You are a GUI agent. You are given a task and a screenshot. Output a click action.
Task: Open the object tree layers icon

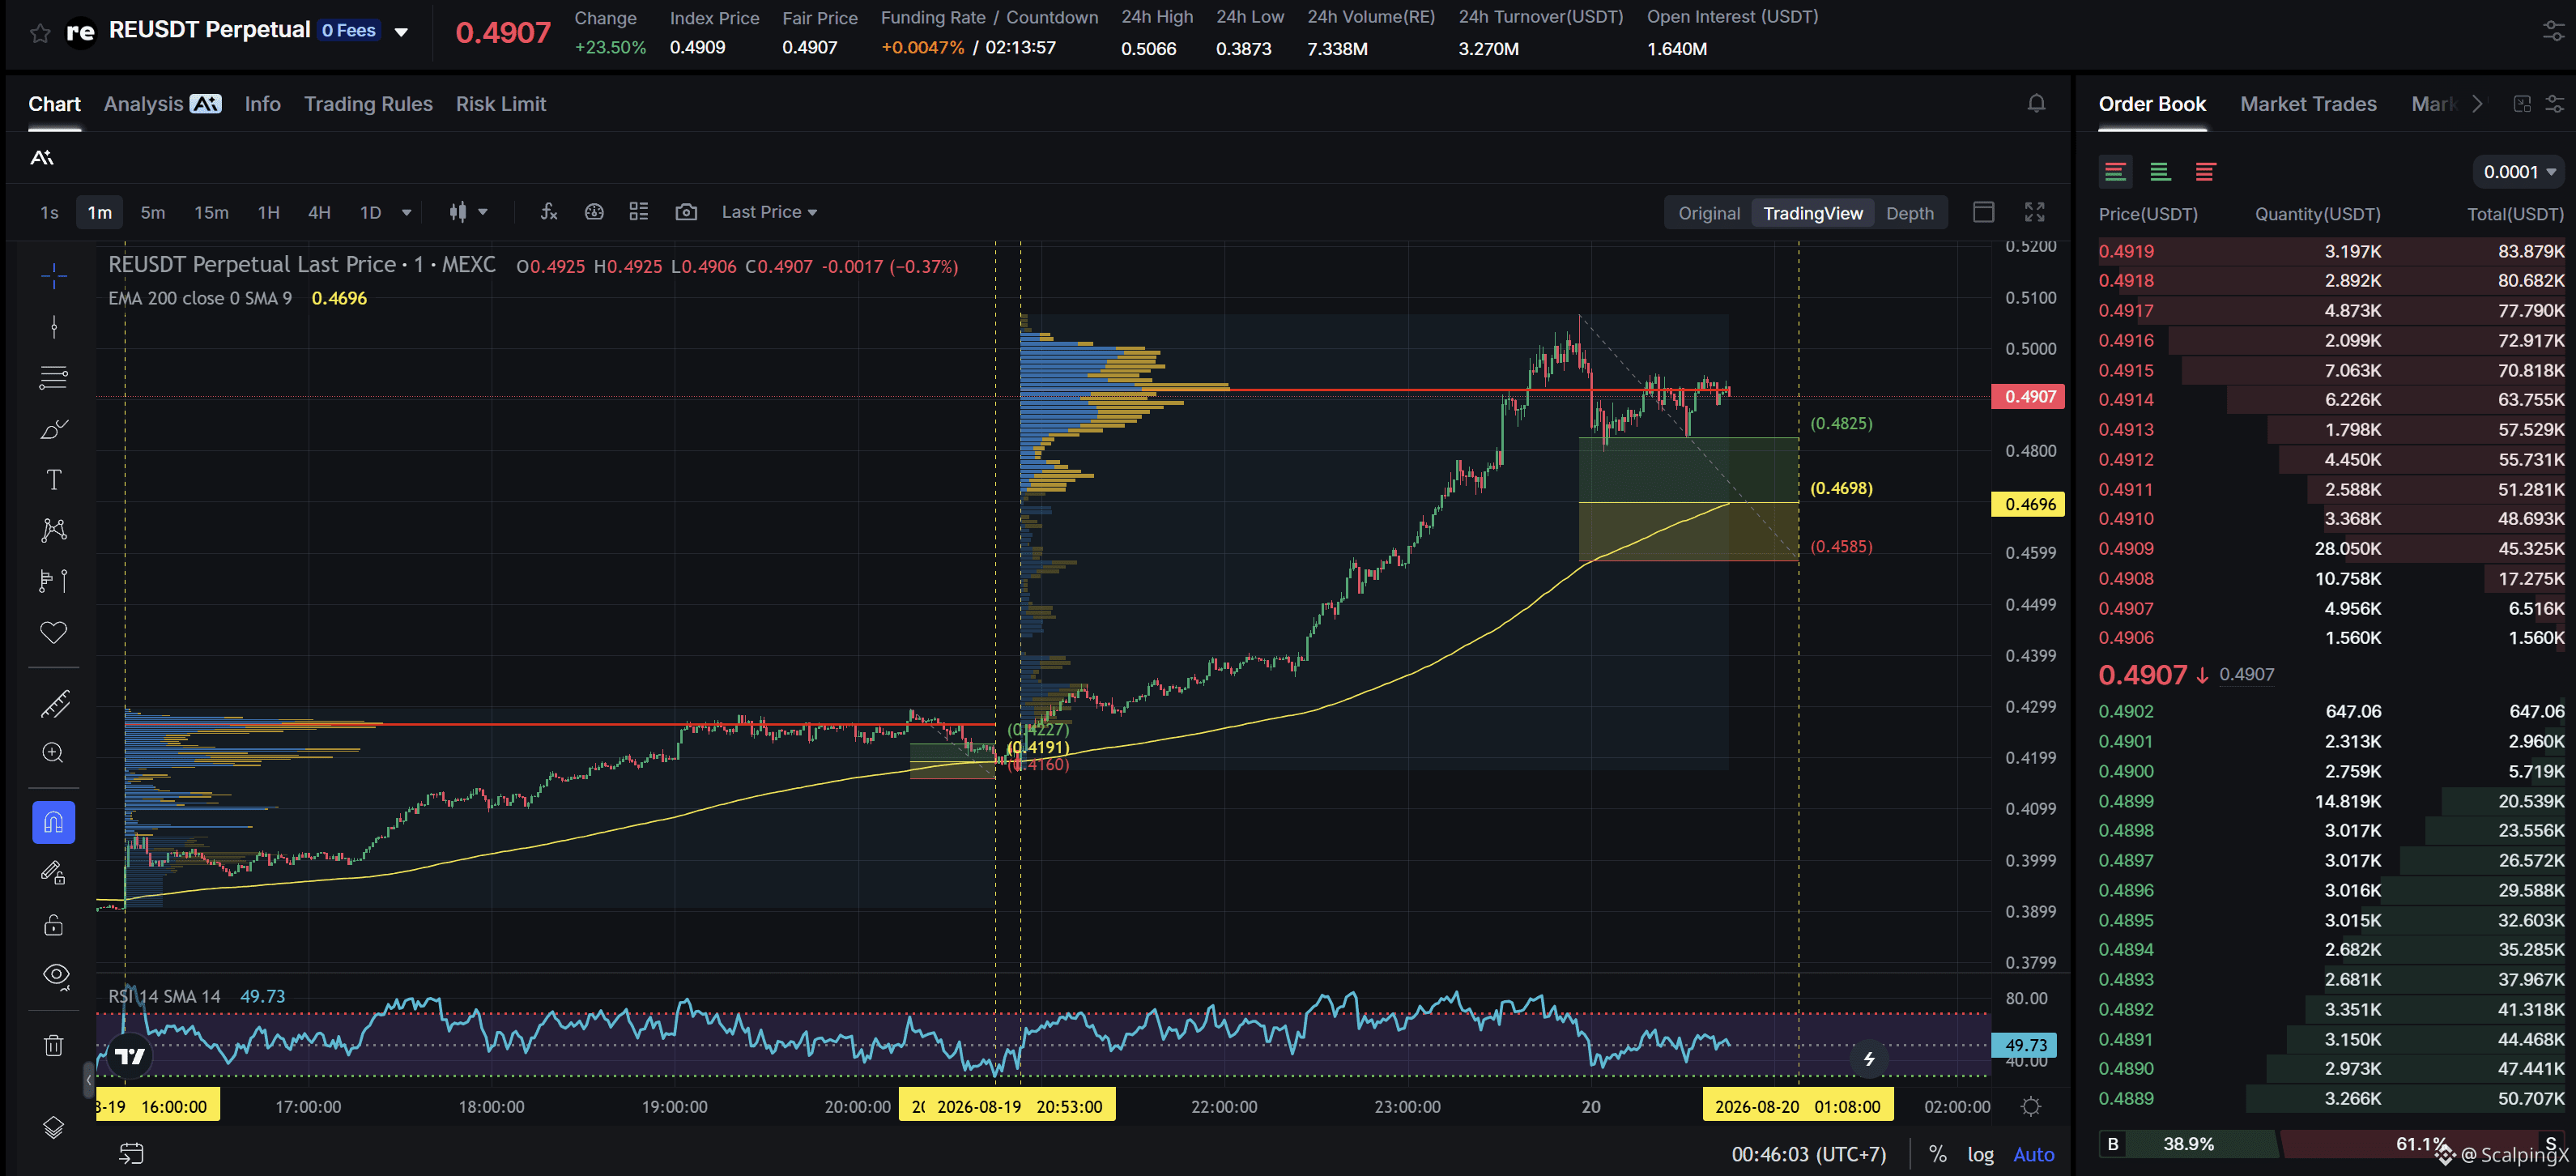point(54,1128)
